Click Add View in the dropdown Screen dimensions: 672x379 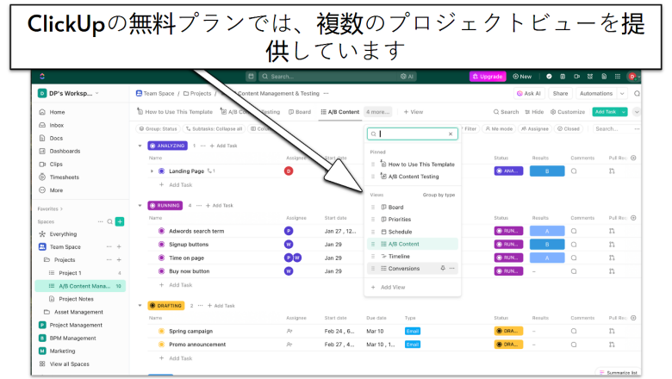coord(389,287)
